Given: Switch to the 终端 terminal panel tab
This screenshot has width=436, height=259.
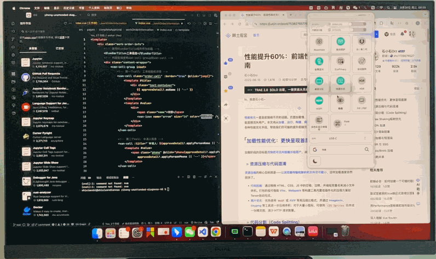Looking at the screenshot, I should (126, 178).
